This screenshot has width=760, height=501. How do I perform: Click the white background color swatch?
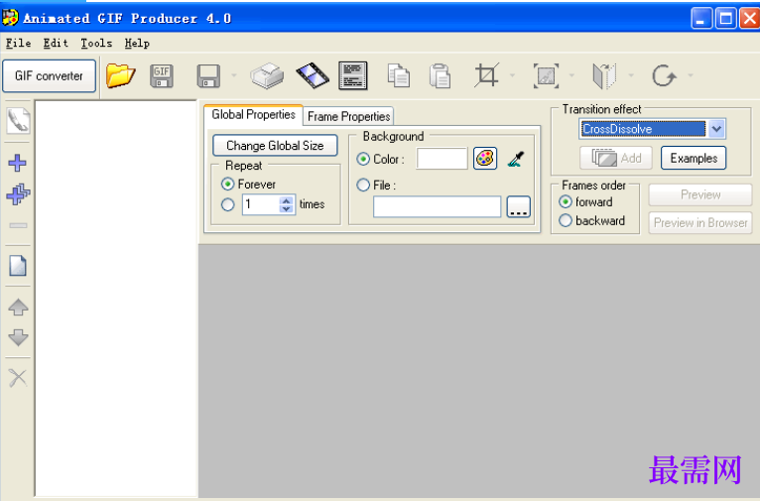pos(442,159)
